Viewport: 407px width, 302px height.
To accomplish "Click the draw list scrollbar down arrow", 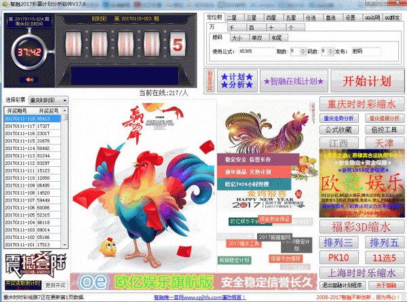I will [x=64, y=244].
